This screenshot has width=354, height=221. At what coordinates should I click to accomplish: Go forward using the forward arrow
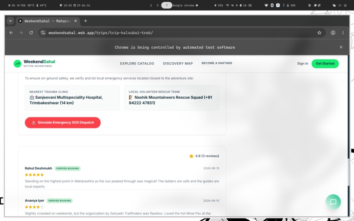pos(21,33)
